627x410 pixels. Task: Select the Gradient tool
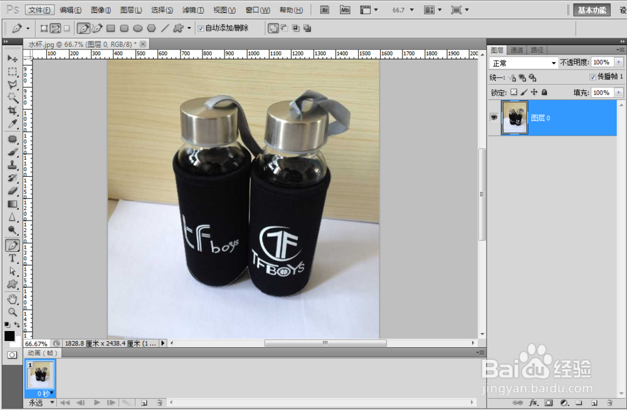click(13, 204)
